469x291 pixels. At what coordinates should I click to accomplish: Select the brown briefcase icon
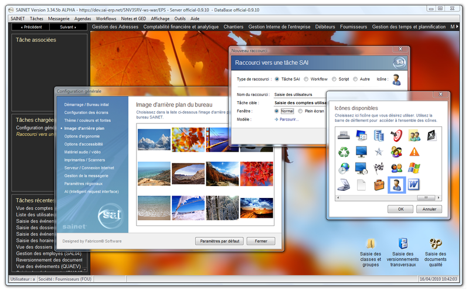(379, 185)
